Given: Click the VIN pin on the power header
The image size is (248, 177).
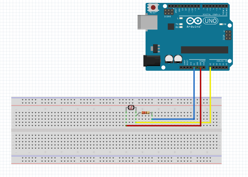Looking at the screenshot, I should [204, 67].
